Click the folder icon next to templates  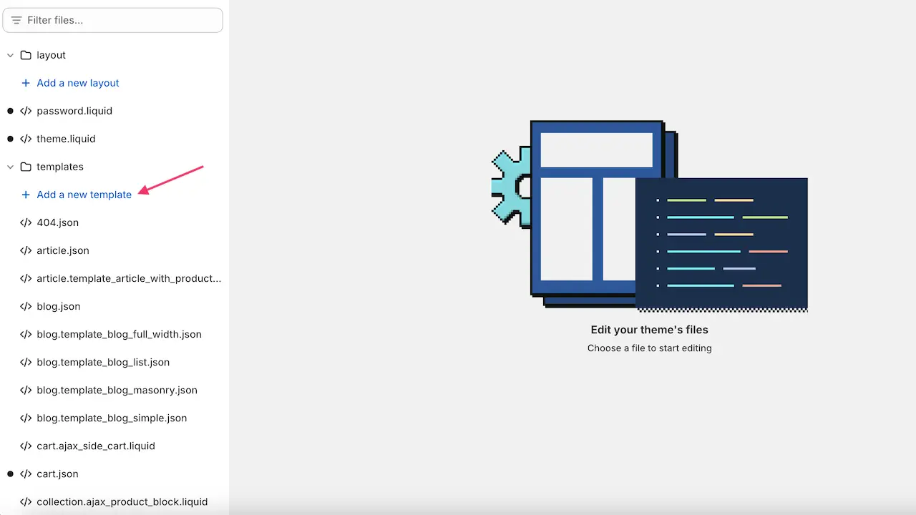point(25,167)
